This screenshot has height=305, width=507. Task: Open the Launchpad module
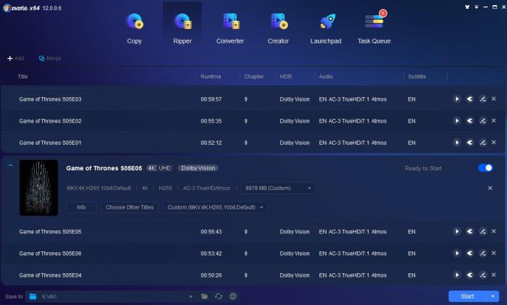coord(326,28)
